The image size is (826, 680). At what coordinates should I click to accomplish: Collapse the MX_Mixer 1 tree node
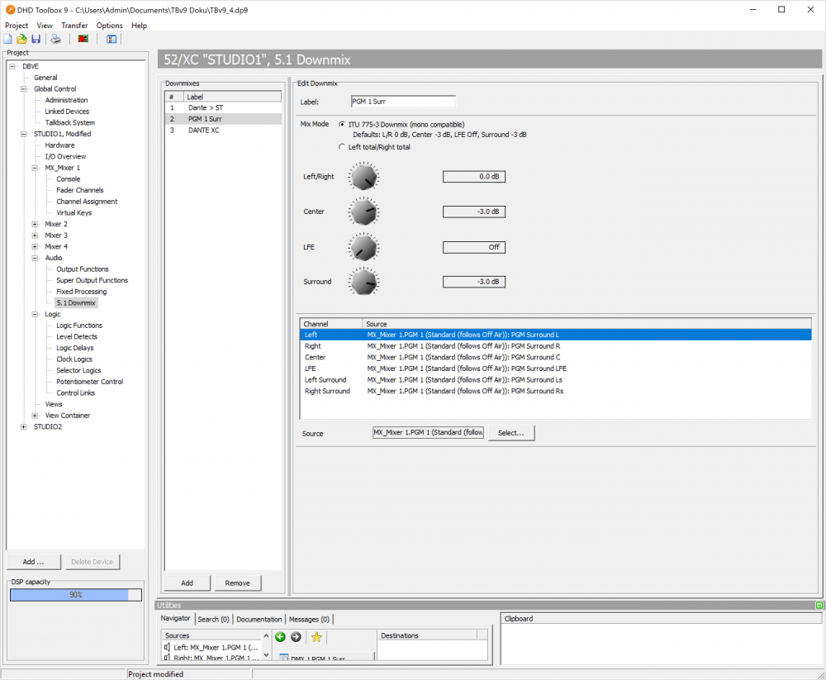tap(36, 168)
